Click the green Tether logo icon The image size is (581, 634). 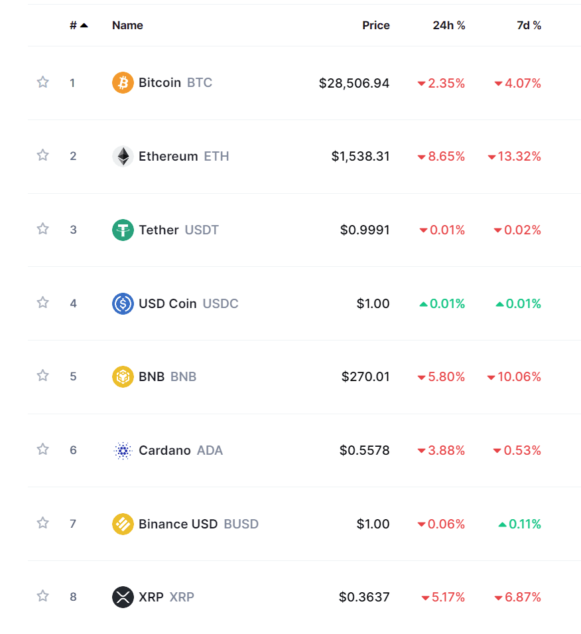pos(123,230)
